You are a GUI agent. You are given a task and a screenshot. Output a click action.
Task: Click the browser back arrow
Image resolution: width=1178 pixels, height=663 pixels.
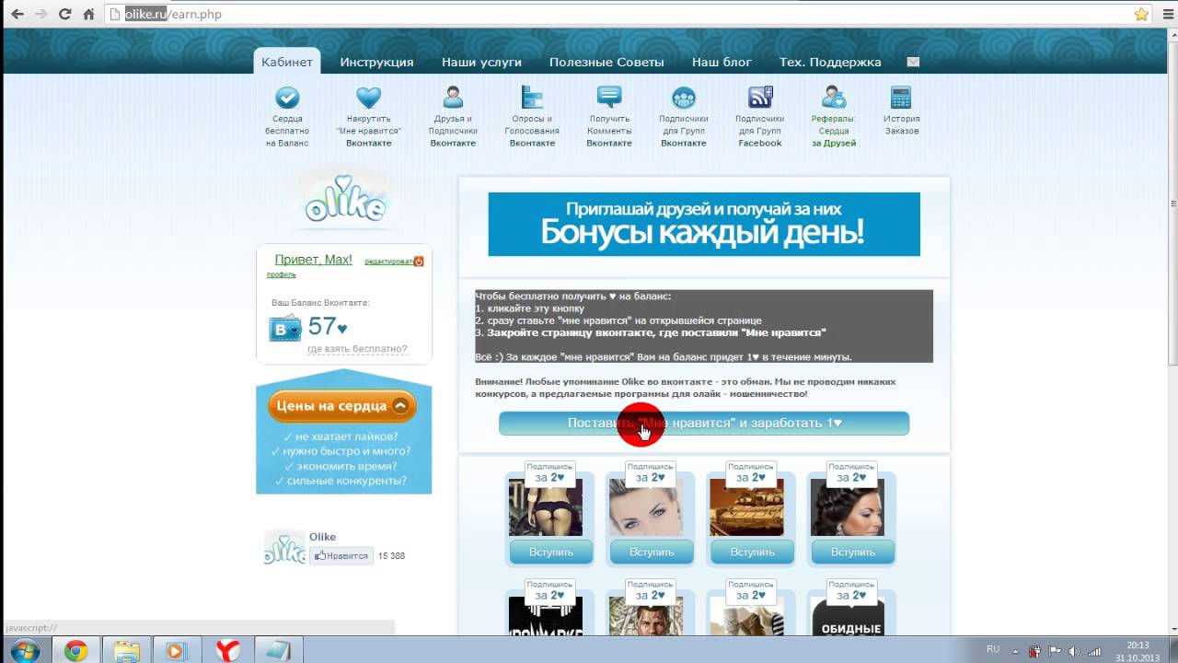(16, 14)
